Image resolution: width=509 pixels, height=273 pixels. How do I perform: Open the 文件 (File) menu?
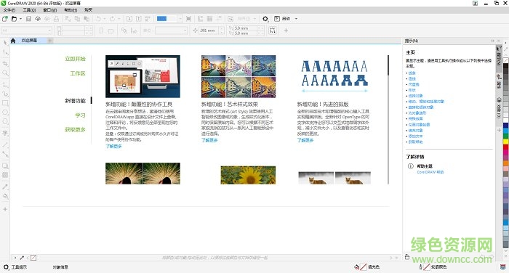tap(9, 10)
